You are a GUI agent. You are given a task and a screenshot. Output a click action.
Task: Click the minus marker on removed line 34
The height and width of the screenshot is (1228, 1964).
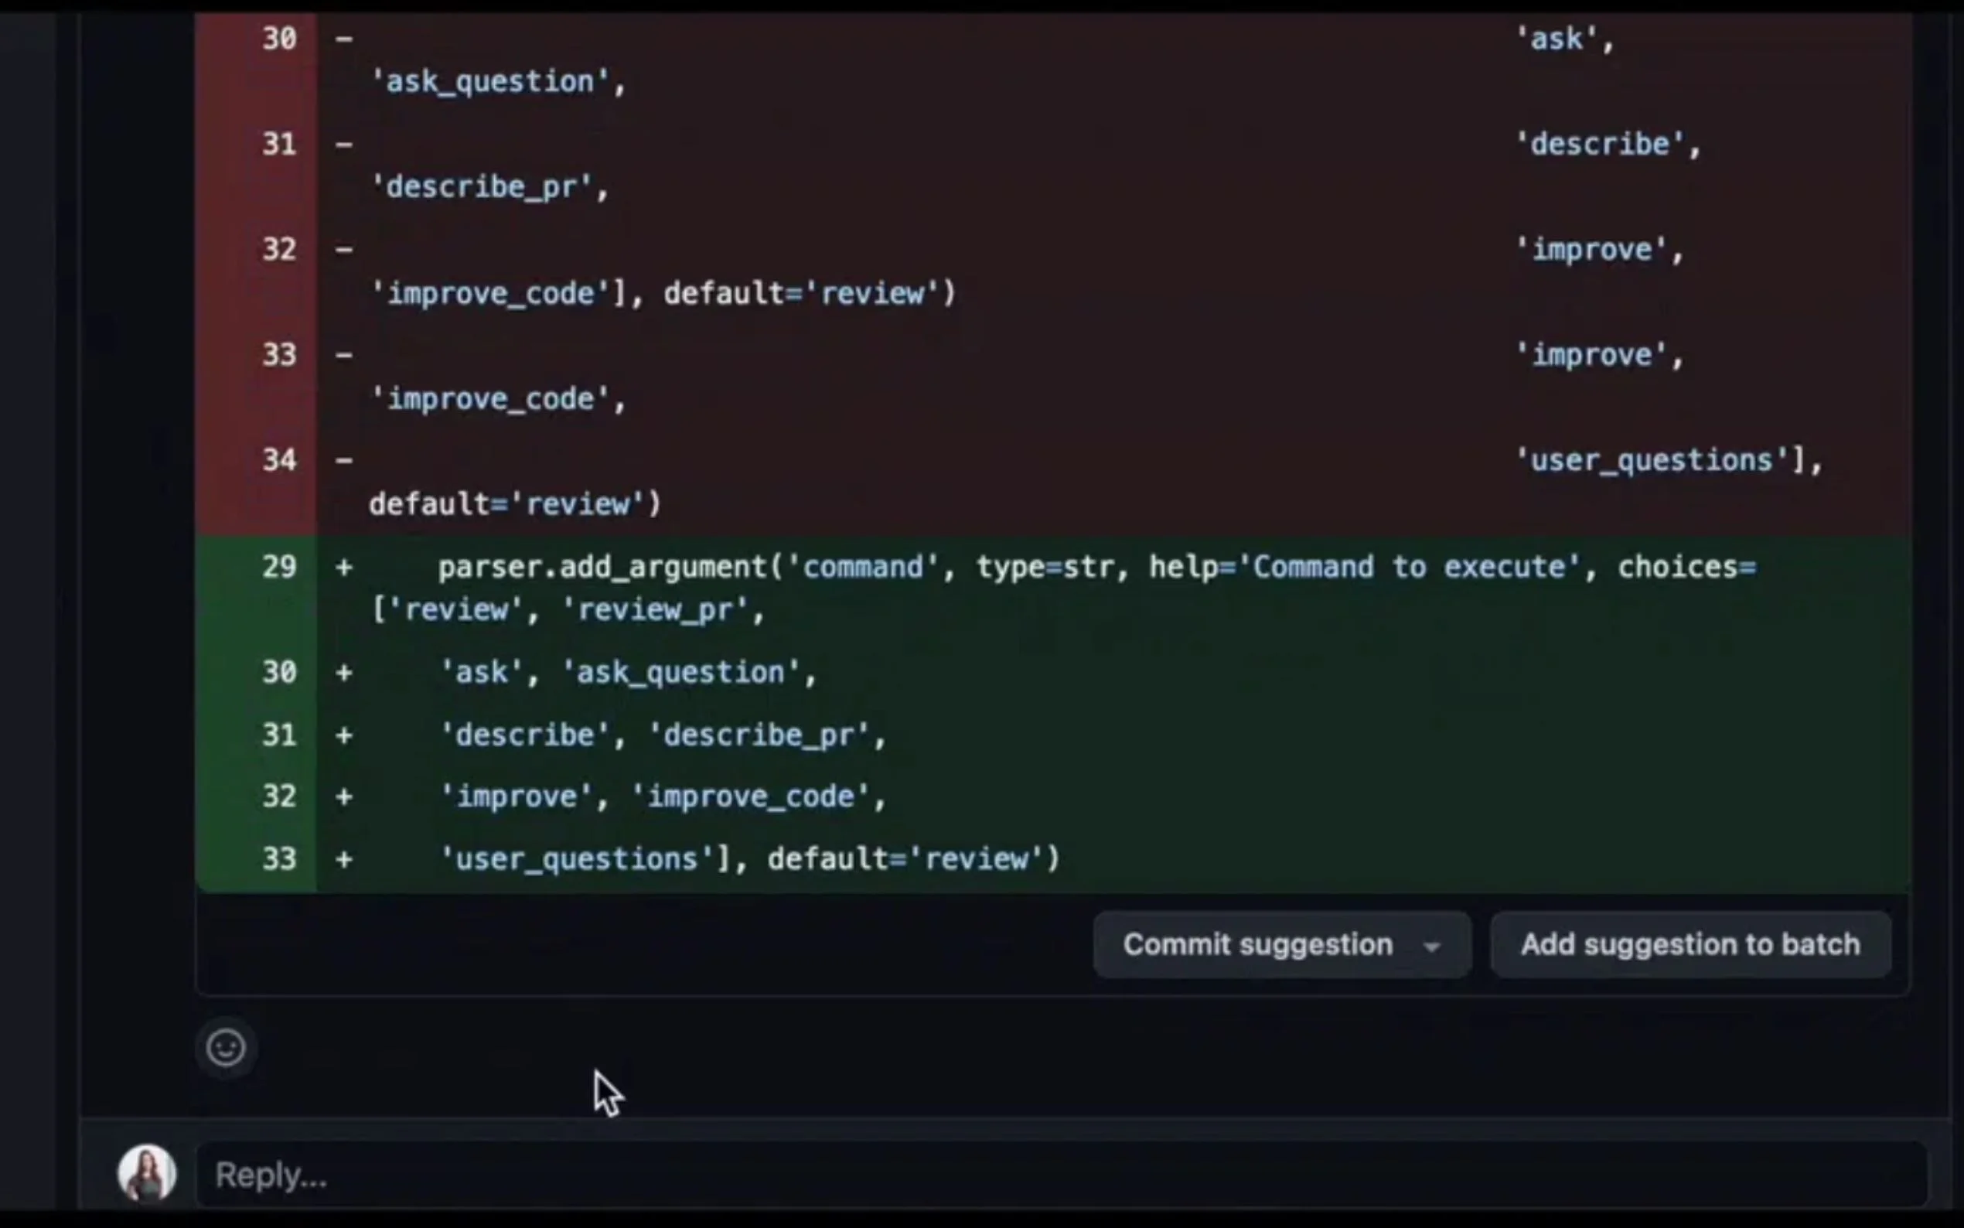tap(344, 461)
